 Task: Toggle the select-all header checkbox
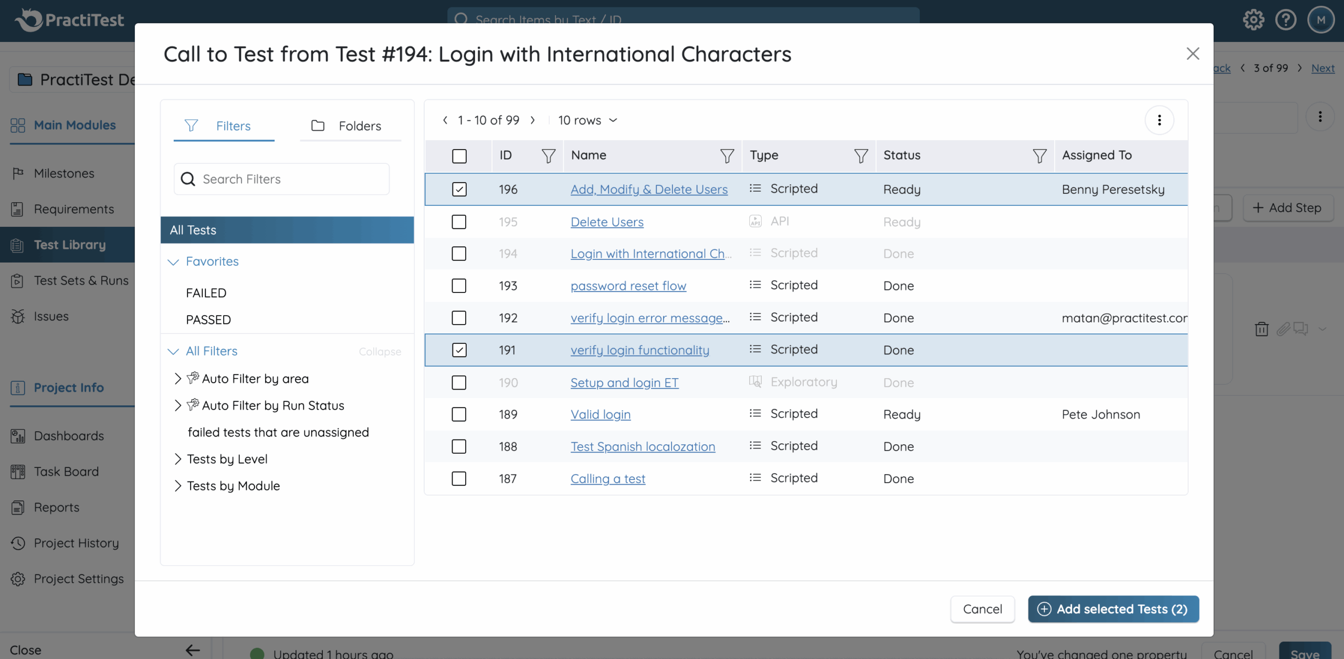click(x=459, y=156)
